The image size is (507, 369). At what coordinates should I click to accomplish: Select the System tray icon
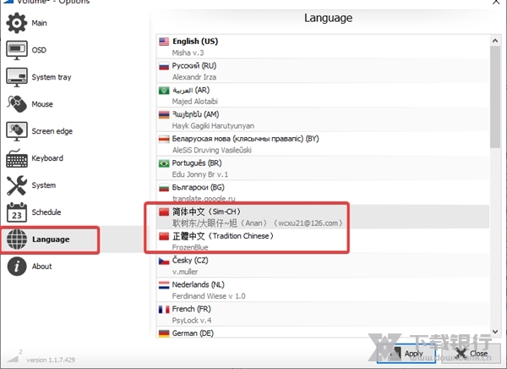tap(17, 77)
